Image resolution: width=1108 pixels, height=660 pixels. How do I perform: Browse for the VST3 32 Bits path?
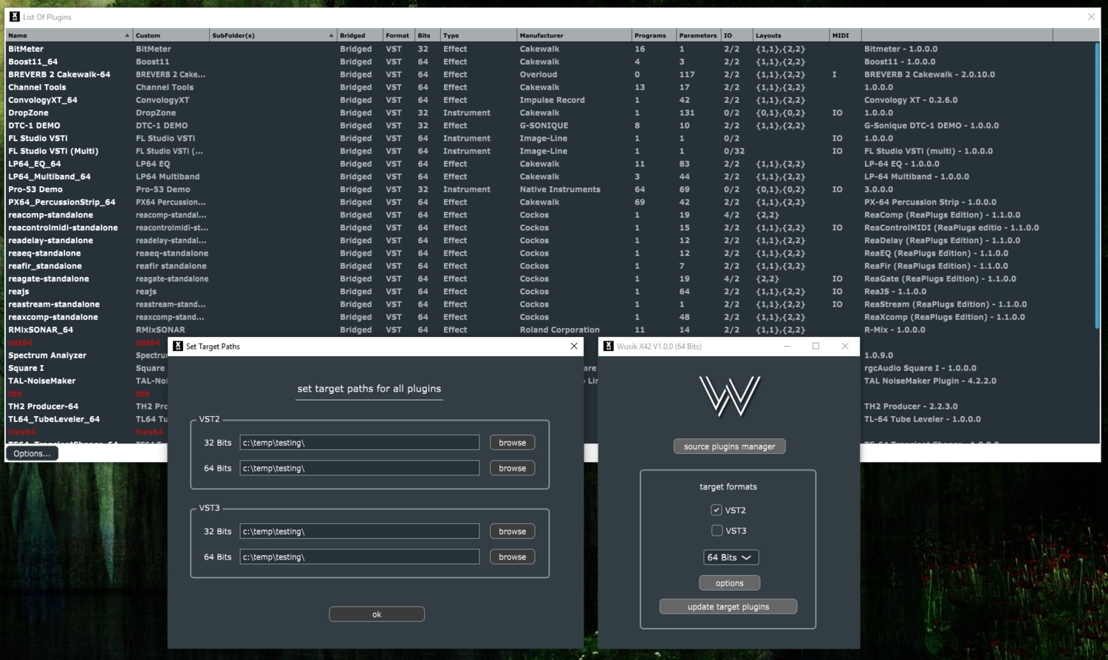pyautogui.click(x=512, y=531)
